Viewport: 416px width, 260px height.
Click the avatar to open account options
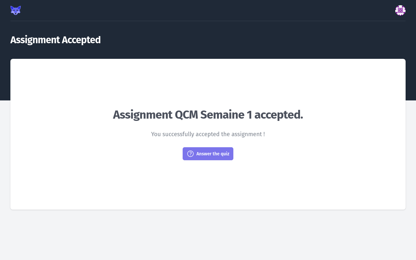pos(400,10)
